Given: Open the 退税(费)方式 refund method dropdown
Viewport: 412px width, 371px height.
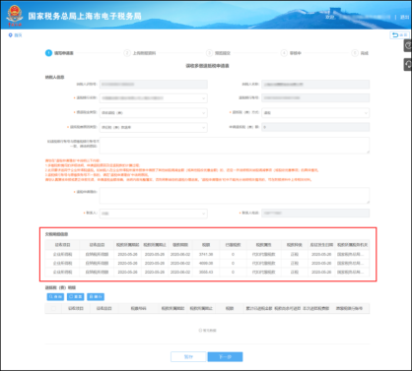Looking at the screenshot, I should tap(315, 113).
